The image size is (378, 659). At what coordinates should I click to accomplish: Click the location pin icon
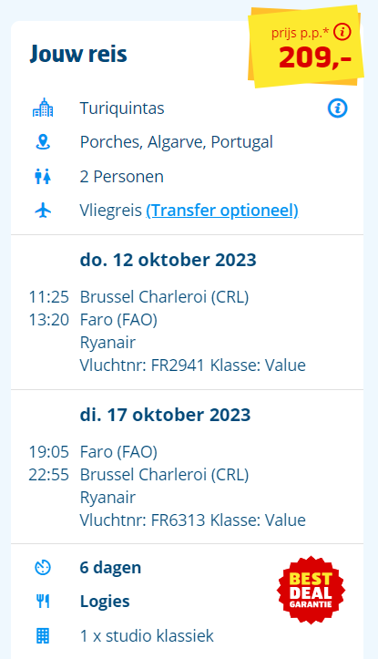[43, 142]
